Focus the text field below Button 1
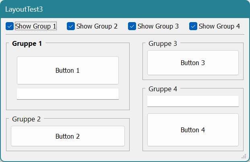The width and height of the screenshot is (250, 162). [68, 94]
